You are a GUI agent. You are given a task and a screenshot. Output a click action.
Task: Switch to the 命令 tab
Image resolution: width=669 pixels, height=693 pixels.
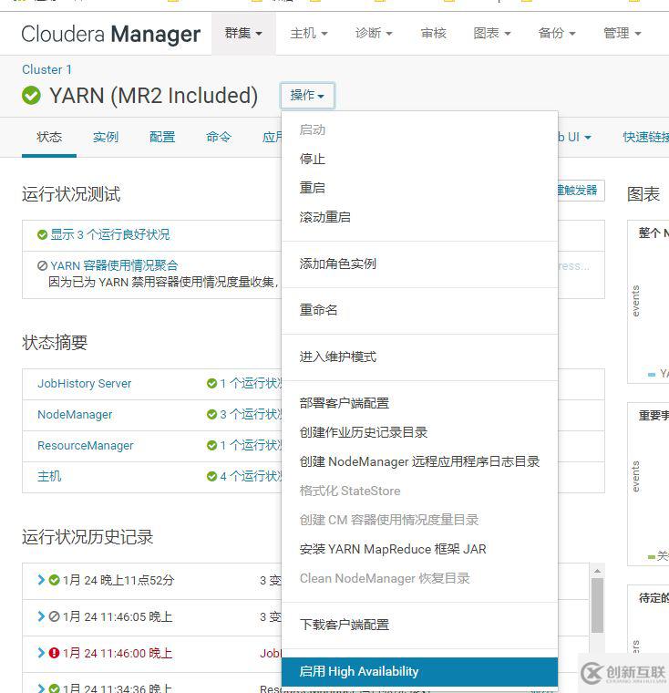[219, 137]
